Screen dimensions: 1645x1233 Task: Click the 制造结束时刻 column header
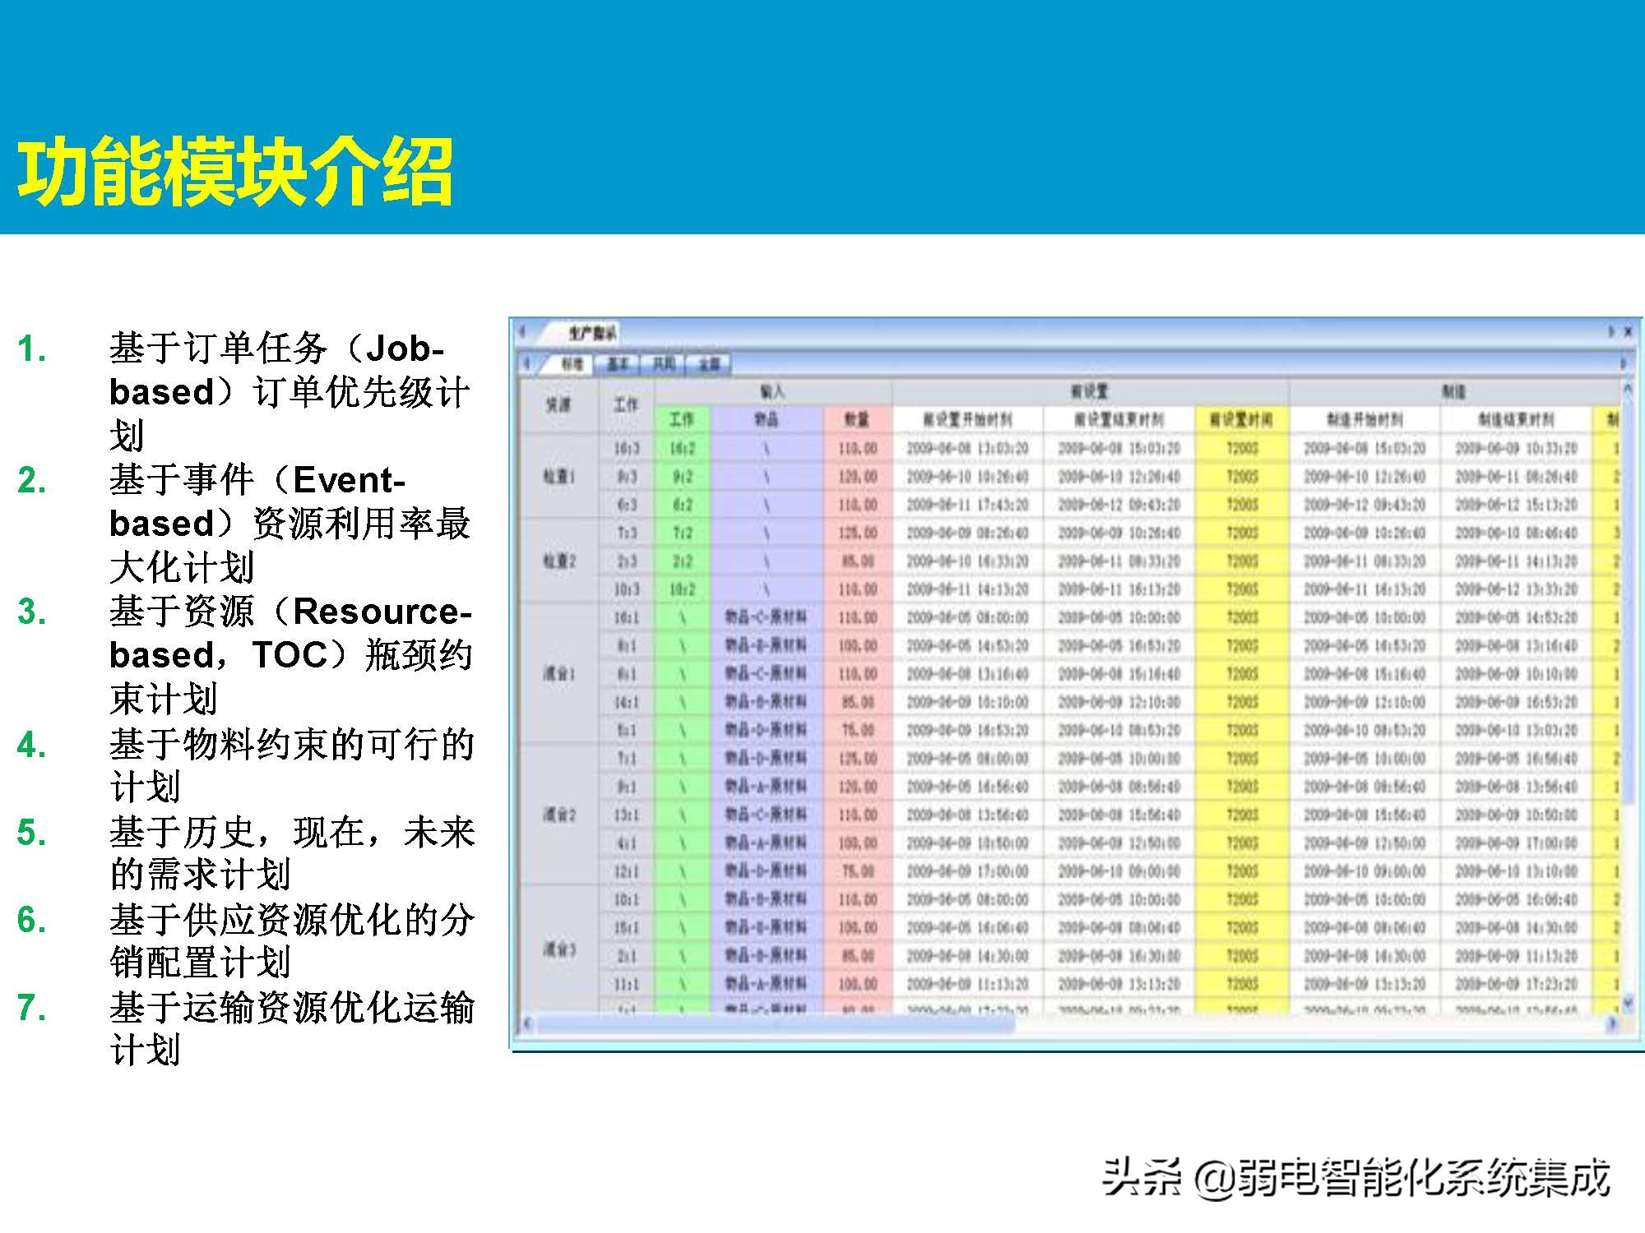click(x=1516, y=419)
